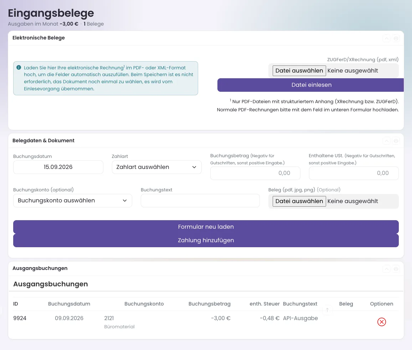Click the Datei einlesen button
The image size is (412, 350).
[x=310, y=85]
